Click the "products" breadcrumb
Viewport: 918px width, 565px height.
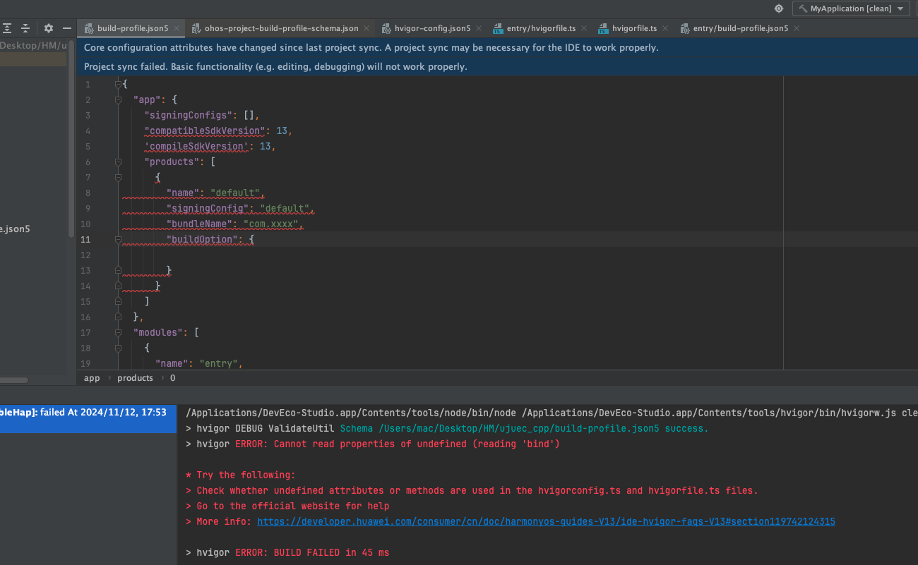[135, 378]
